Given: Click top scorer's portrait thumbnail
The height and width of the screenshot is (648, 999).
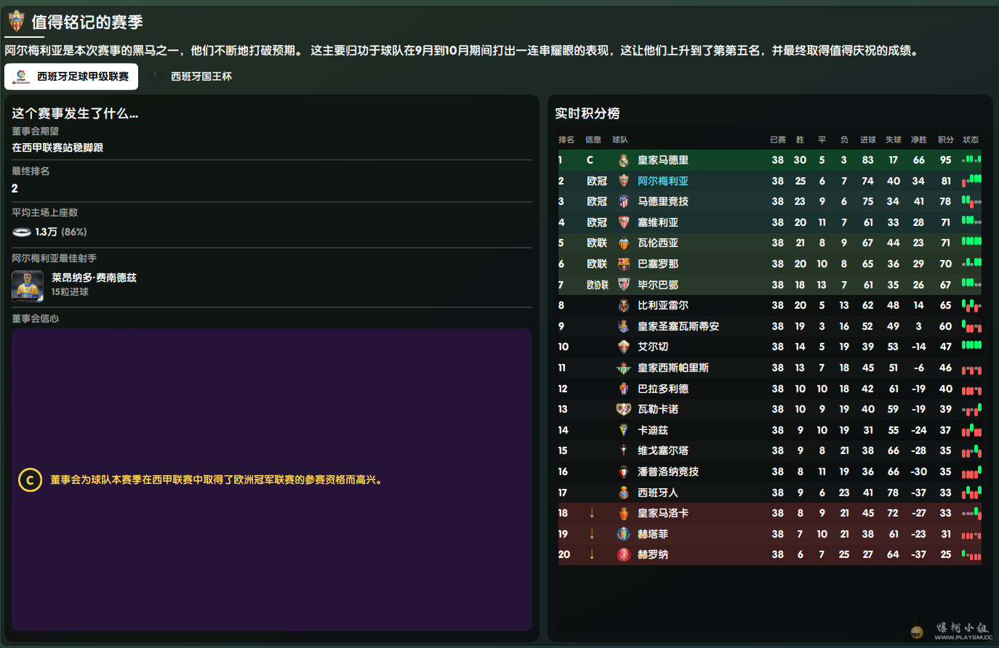Looking at the screenshot, I should (x=28, y=285).
